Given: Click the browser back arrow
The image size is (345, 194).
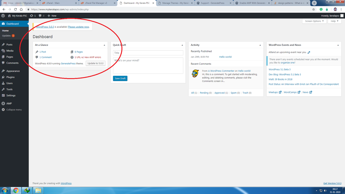Looking at the screenshot, I should click(x=4, y=9).
